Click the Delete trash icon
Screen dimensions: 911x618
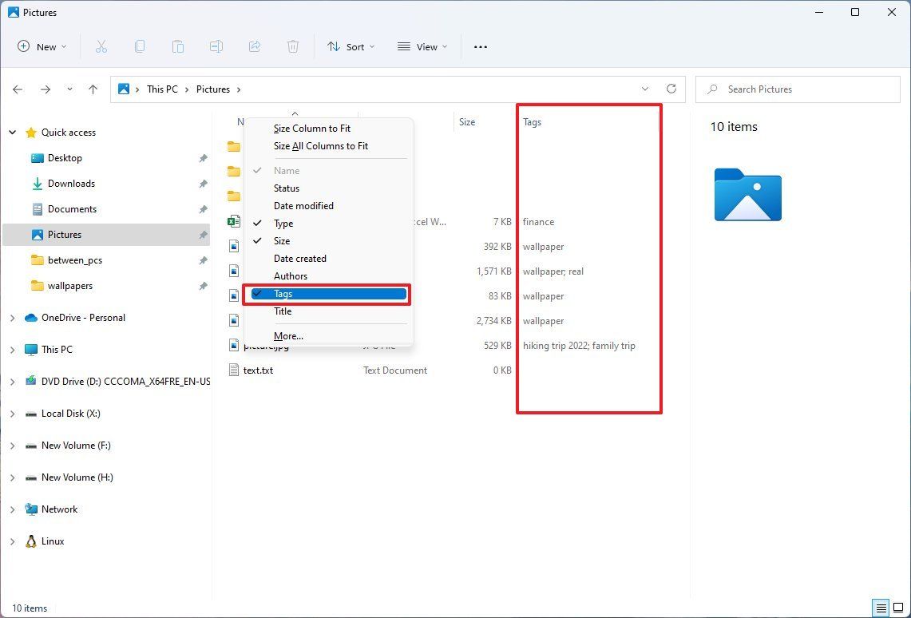(x=293, y=46)
